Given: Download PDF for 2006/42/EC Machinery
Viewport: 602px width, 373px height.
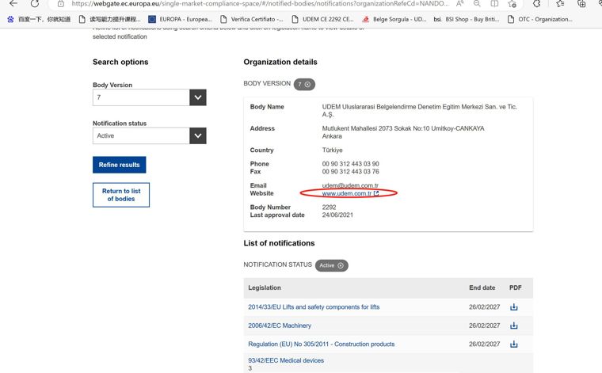Looking at the screenshot, I should pos(514,325).
